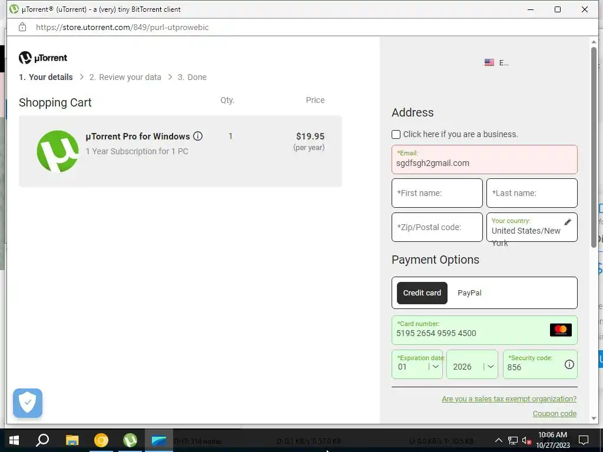Click the Coupon code link
The image size is (603, 452).
pyautogui.click(x=555, y=414)
